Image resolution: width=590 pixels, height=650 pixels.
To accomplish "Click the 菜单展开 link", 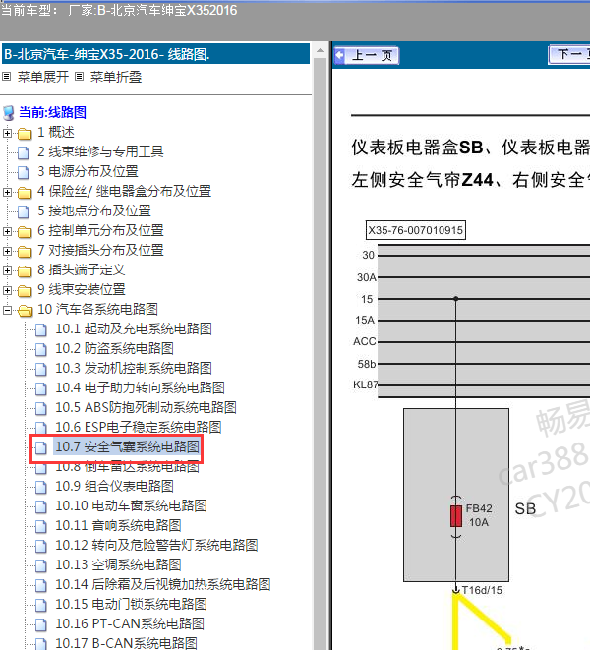I will coord(42,77).
